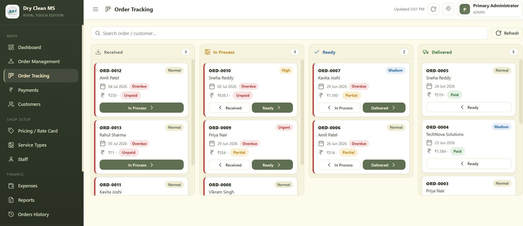
Task: Advance ORD-0009 to Ready
Action: click(x=272, y=165)
